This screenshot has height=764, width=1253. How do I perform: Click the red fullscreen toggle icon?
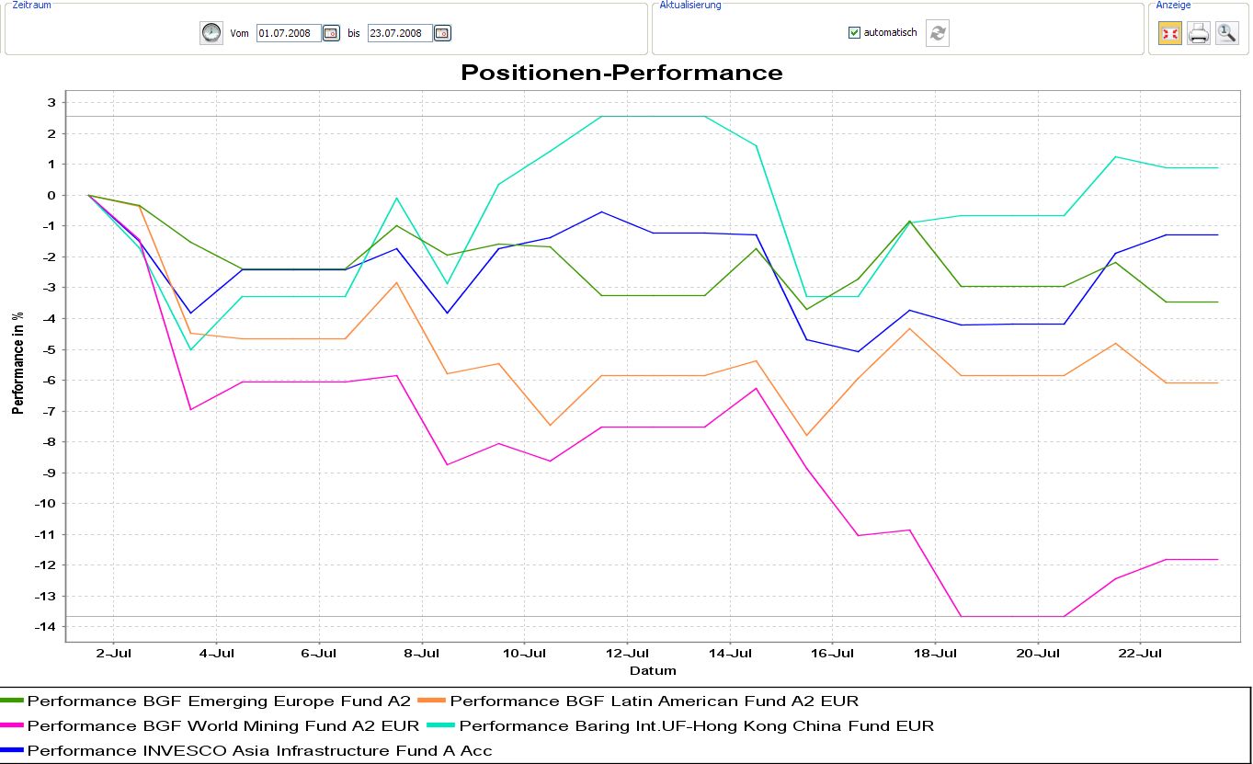[x=1169, y=34]
